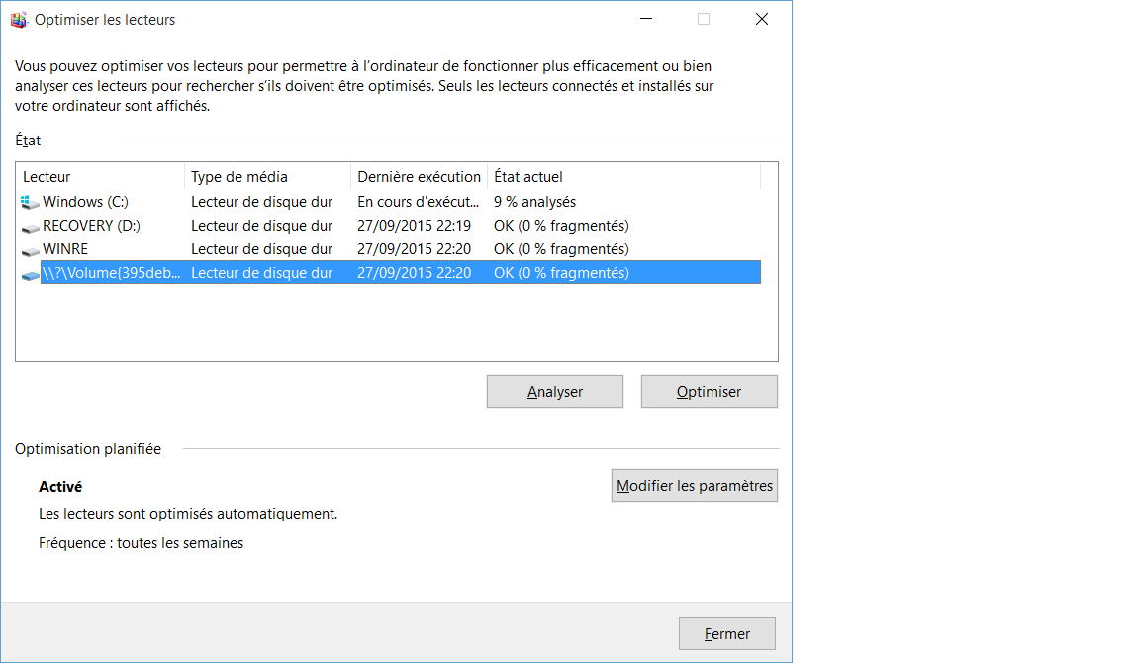This screenshot has width=1140, height=663.
Task: Start analysis with the Analyser button
Action: coord(555,391)
